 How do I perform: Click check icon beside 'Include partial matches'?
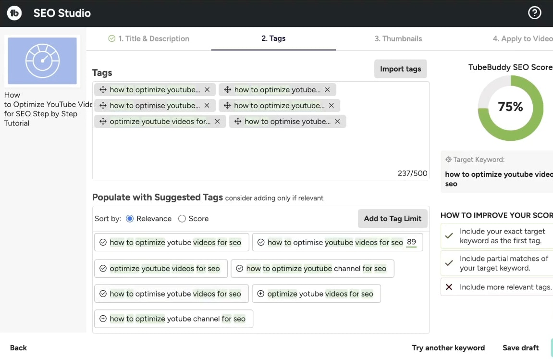449,263
